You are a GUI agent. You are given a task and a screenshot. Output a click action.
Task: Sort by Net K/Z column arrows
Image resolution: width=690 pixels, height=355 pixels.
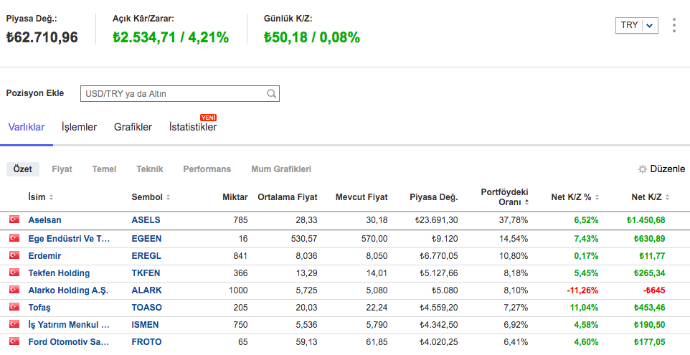(668, 197)
